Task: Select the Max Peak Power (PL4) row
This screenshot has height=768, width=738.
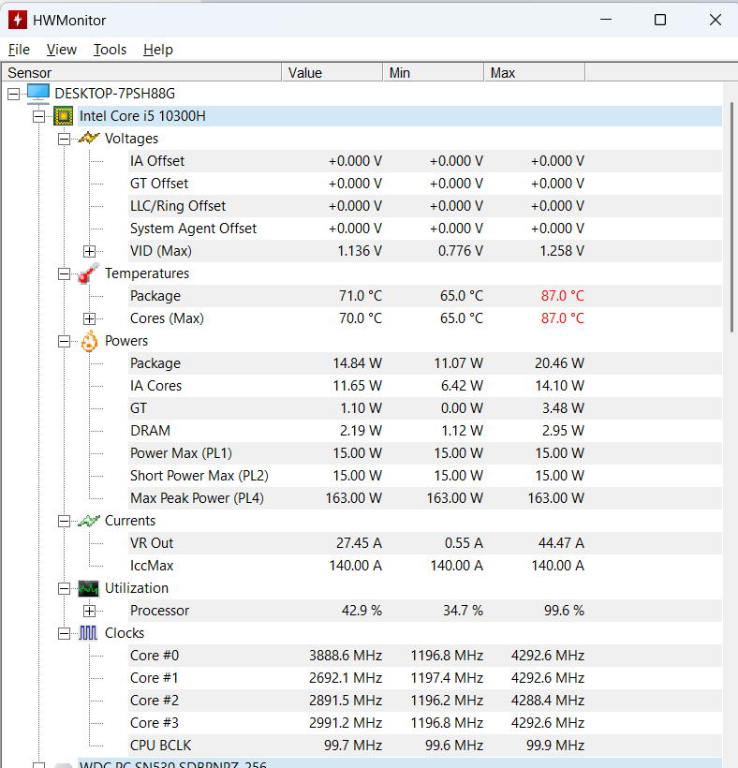Action: (425, 498)
